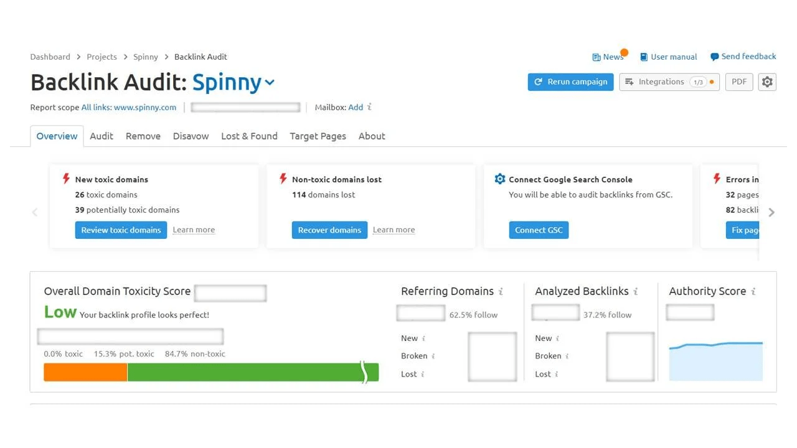Click the Mailbox Add link
797x448 pixels.
click(356, 108)
